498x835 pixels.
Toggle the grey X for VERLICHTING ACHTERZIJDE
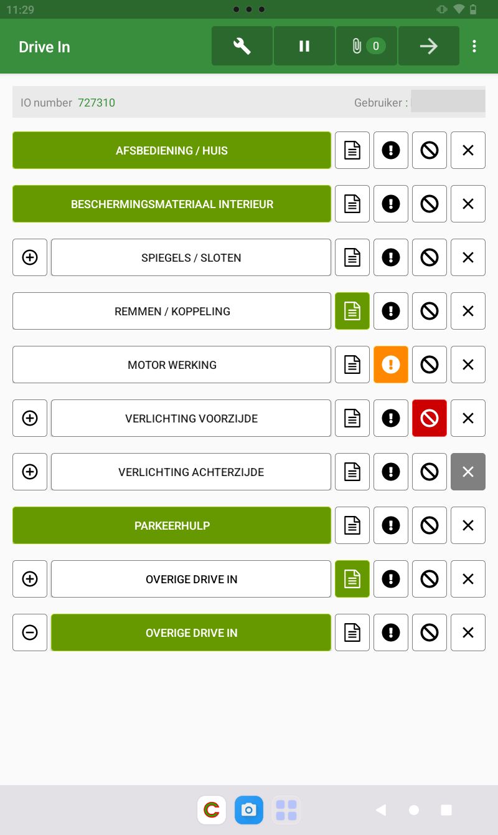point(468,472)
